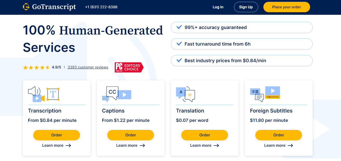Click the checkmark beside Fast turnaround time
This screenshot has width=341, height=161.
[179, 44]
